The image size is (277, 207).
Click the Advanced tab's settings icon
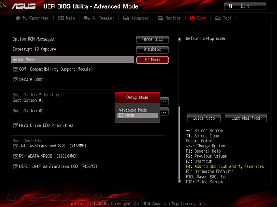pos(126,18)
